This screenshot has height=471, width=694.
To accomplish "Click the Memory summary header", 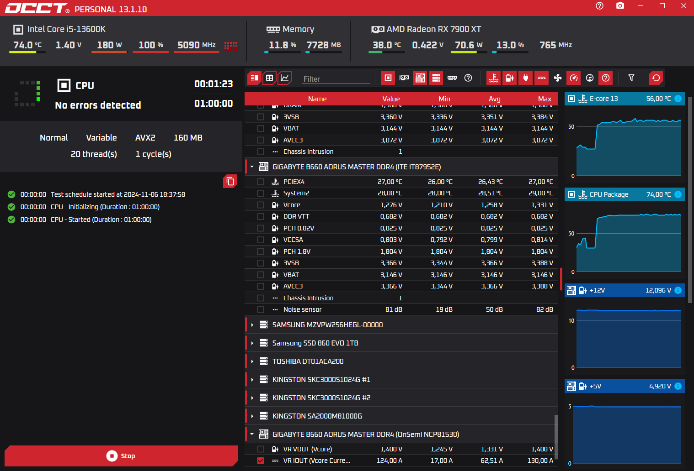I will (x=290, y=29).
